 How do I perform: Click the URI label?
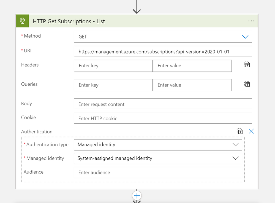28,51
